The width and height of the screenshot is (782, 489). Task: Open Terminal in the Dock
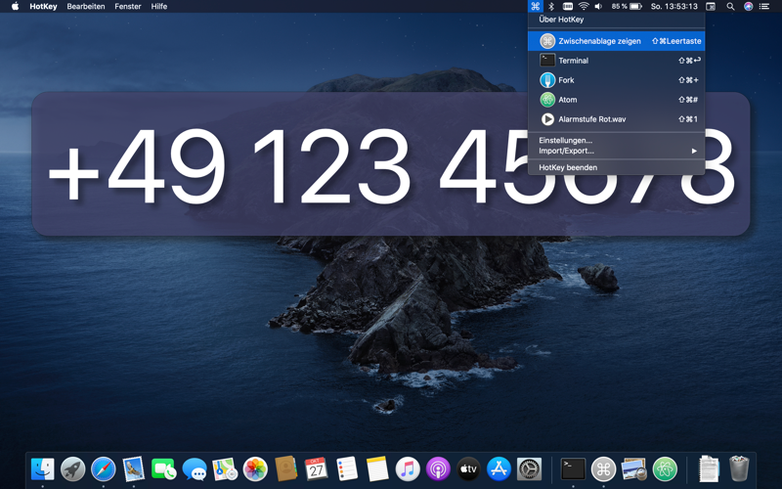(x=573, y=469)
